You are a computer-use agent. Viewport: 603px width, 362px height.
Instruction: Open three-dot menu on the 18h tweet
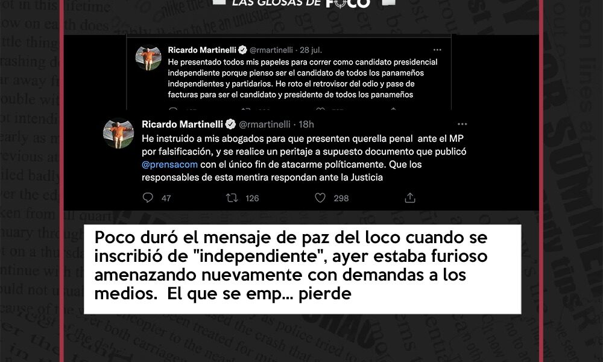pyautogui.click(x=463, y=124)
